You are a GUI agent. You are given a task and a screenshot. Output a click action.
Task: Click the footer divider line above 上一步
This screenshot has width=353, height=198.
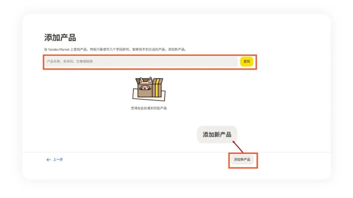click(176, 152)
